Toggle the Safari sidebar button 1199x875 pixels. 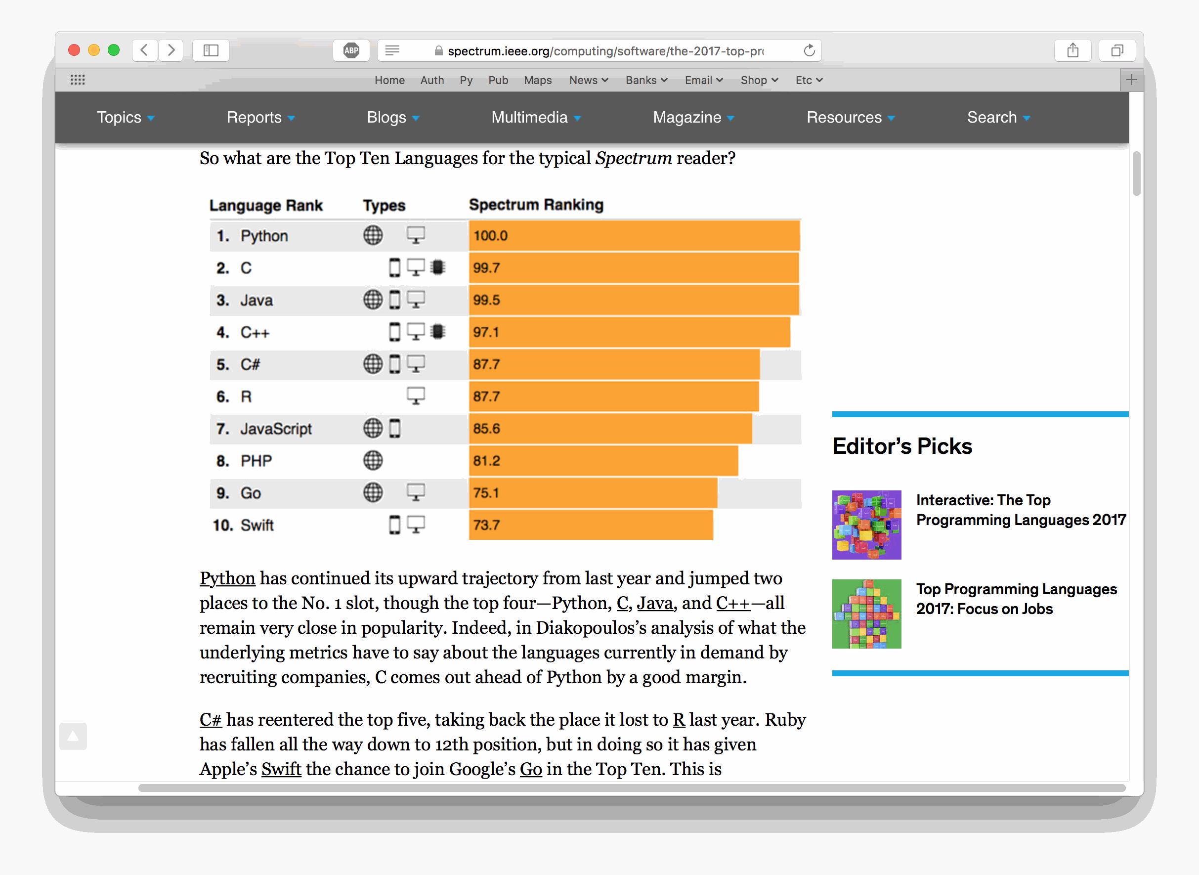211,50
